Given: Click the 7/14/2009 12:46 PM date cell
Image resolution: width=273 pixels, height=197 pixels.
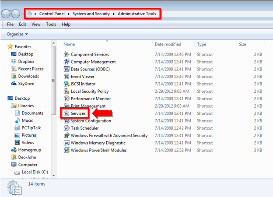Looking at the screenshot, I should [173, 54].
